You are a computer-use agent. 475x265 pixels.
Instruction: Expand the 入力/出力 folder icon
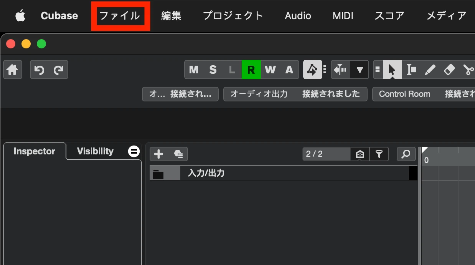pyautogui.click(x=158, y=174)
